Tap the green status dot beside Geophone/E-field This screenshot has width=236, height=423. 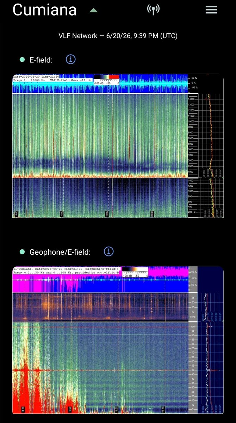tap(22, 252)
